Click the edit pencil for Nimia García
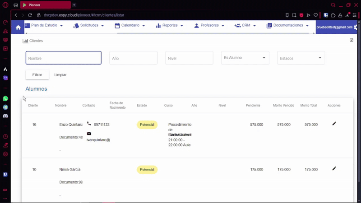Viewport: 361px width, 203px height. point(334,169)
